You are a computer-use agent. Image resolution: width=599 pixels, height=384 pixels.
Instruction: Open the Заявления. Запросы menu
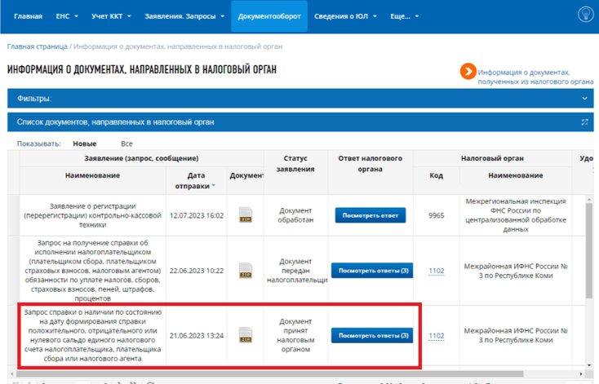pos(184,16)
